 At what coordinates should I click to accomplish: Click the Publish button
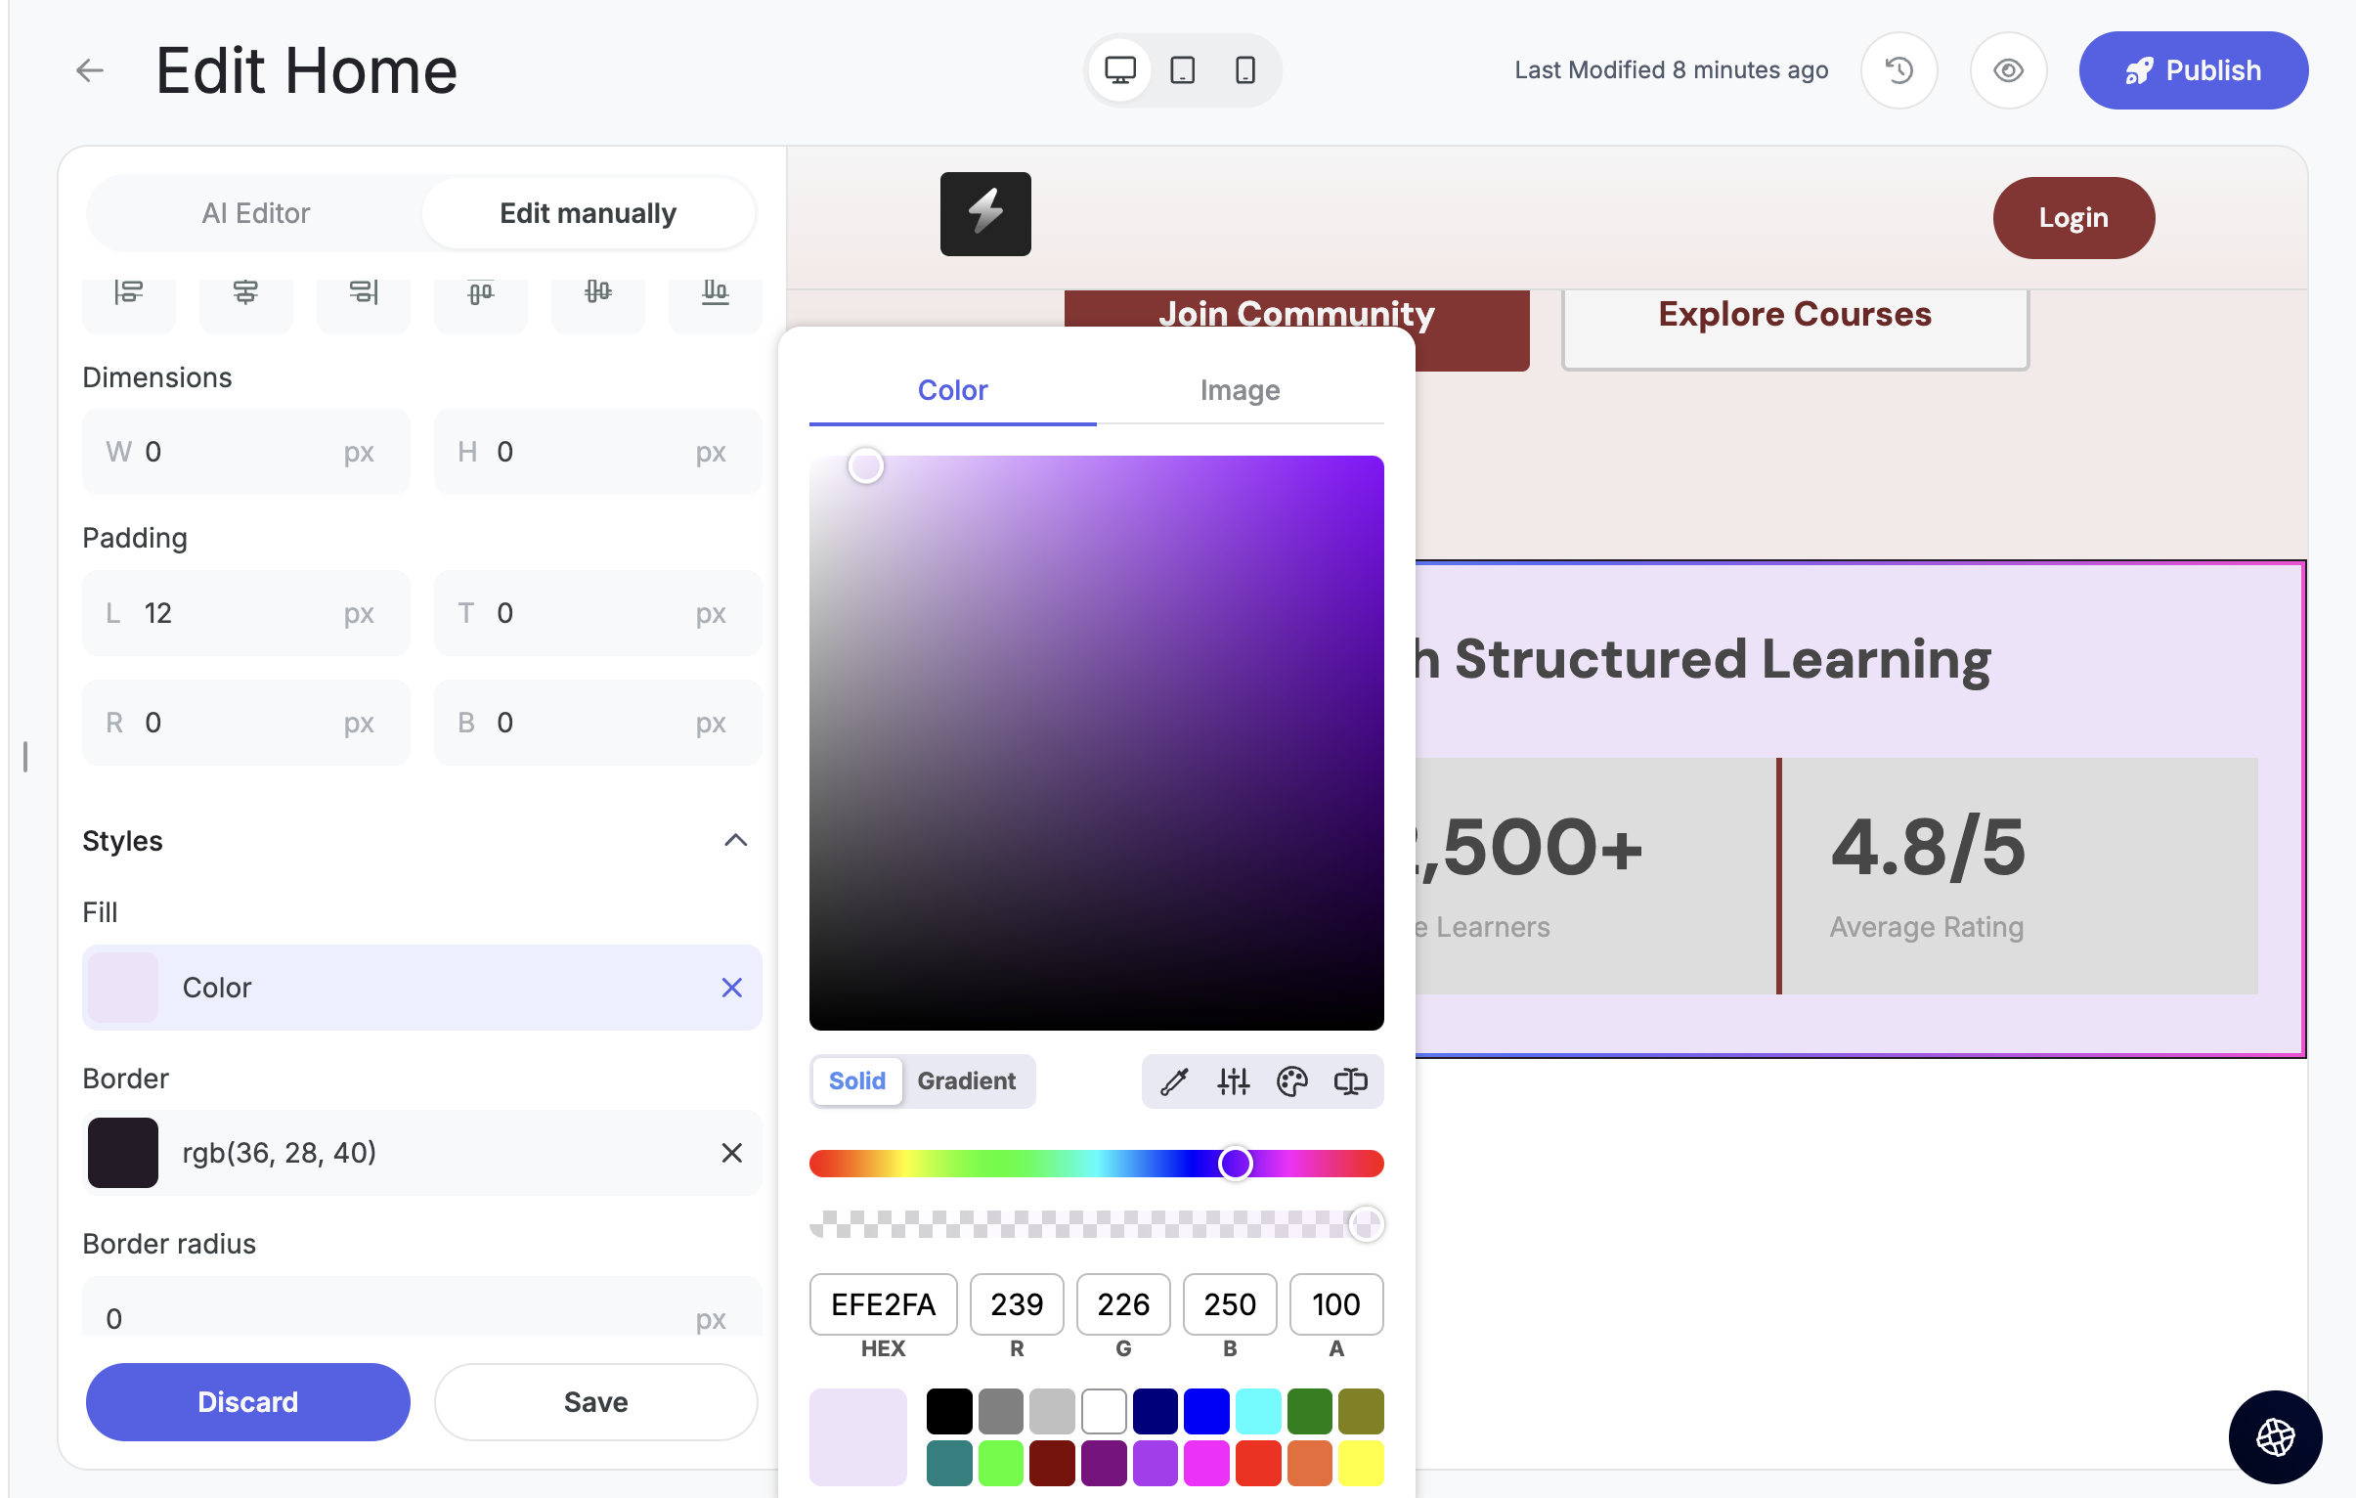pos(2193,70)
